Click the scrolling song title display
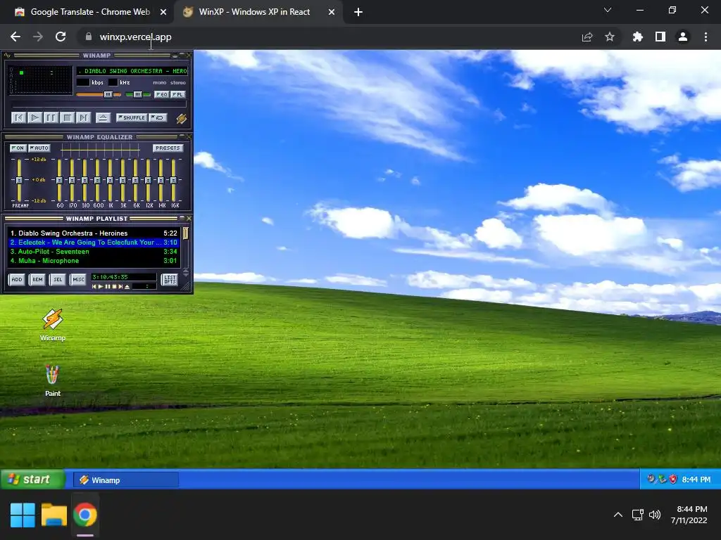The width and height of the screenshot is (721, 540). pyautogui.click(x=132, y=71)
